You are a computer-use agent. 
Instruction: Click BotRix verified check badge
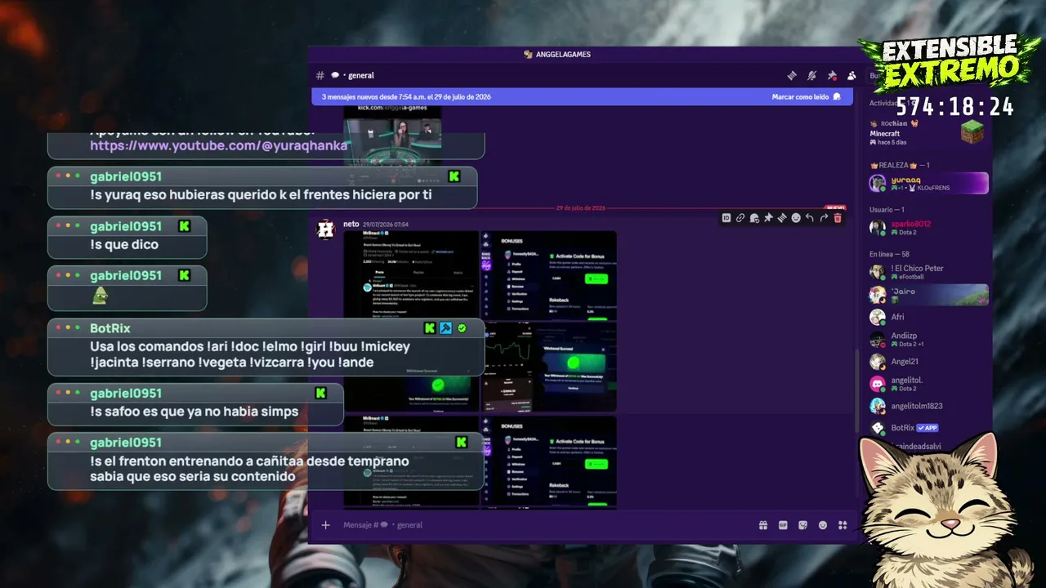[462, 328]
